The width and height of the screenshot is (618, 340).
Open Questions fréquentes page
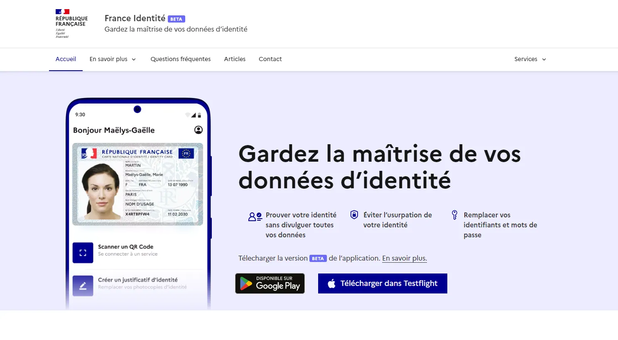pos(181,59)
